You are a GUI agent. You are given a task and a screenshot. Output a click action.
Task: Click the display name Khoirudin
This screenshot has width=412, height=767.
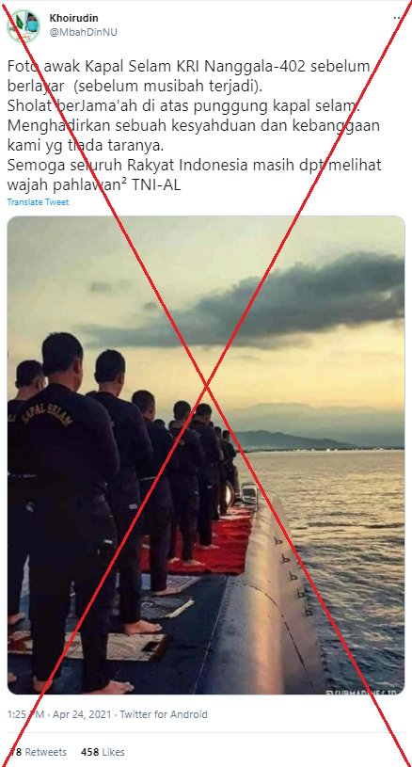[x=73, y=18]
